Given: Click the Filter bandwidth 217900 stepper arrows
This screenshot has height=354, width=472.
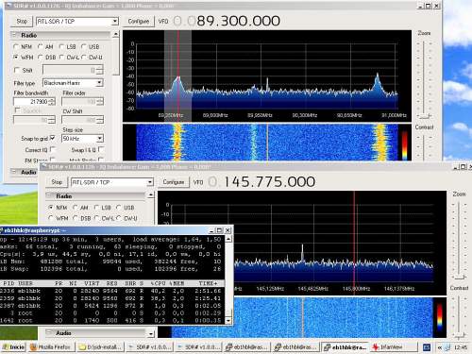Looking at the screenshot, I should (52, 102).
